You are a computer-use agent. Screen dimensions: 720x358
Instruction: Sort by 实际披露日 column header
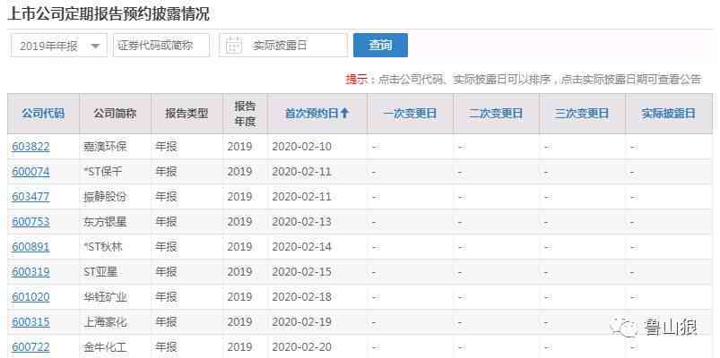coord(668,114)
